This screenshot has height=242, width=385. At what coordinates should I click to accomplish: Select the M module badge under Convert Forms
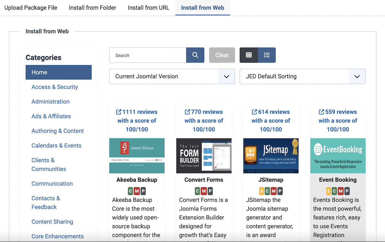tap(204, 191)
